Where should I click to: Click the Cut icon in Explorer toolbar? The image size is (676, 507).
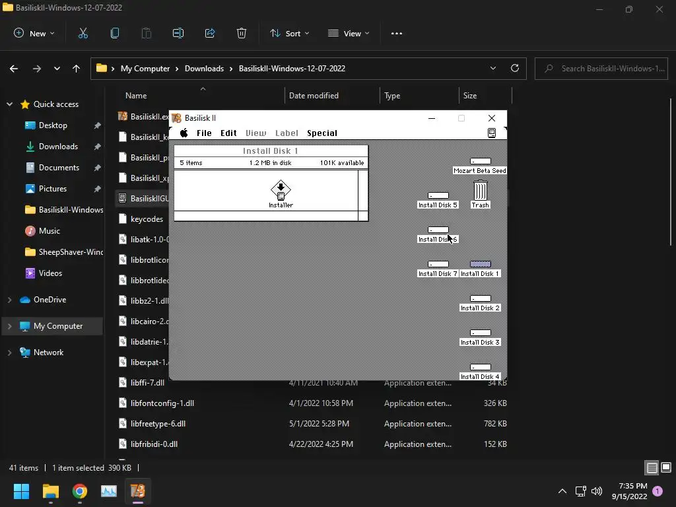coord(83,33)
